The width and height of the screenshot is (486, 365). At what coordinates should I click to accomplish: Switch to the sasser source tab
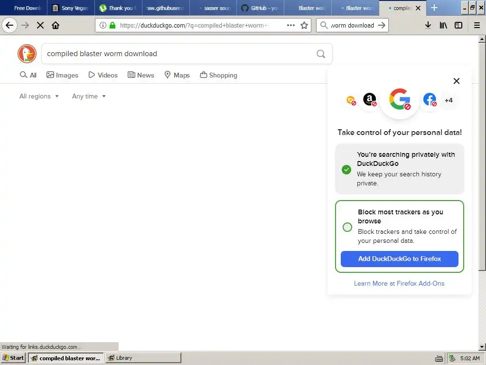[213, 8]
